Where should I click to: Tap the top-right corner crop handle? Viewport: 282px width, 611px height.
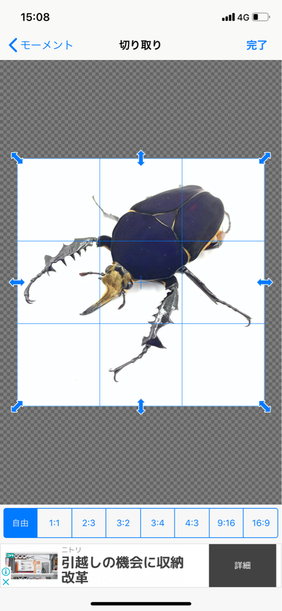tap(265, 158)
